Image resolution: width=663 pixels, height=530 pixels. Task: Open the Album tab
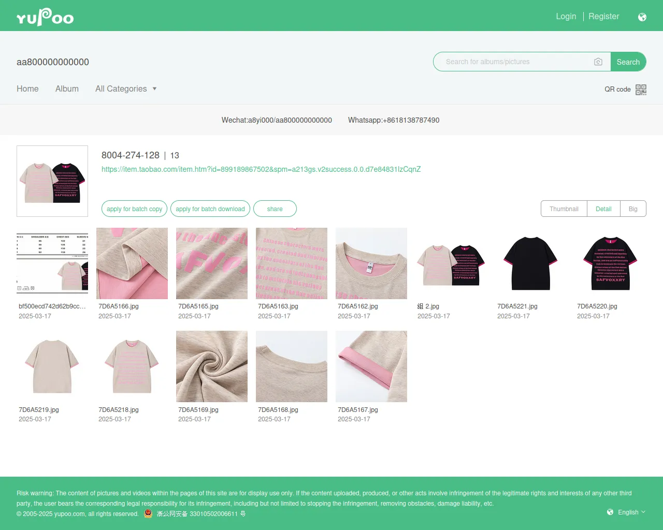[x=67, y=89]
